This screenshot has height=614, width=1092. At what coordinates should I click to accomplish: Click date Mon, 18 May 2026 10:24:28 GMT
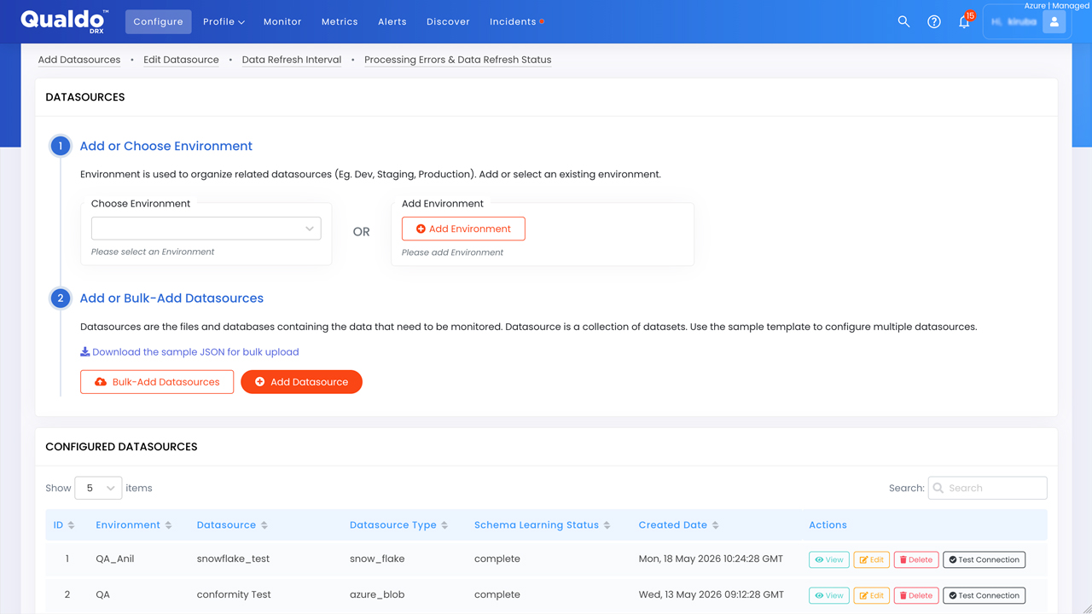coord(711,559)
